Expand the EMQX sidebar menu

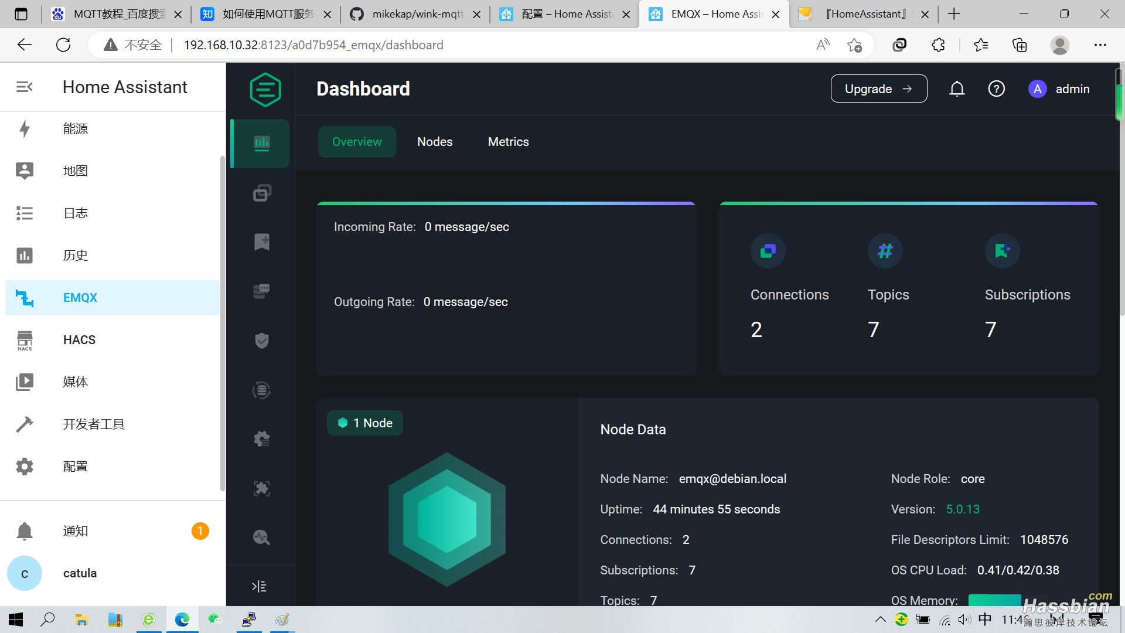point(259,586)
